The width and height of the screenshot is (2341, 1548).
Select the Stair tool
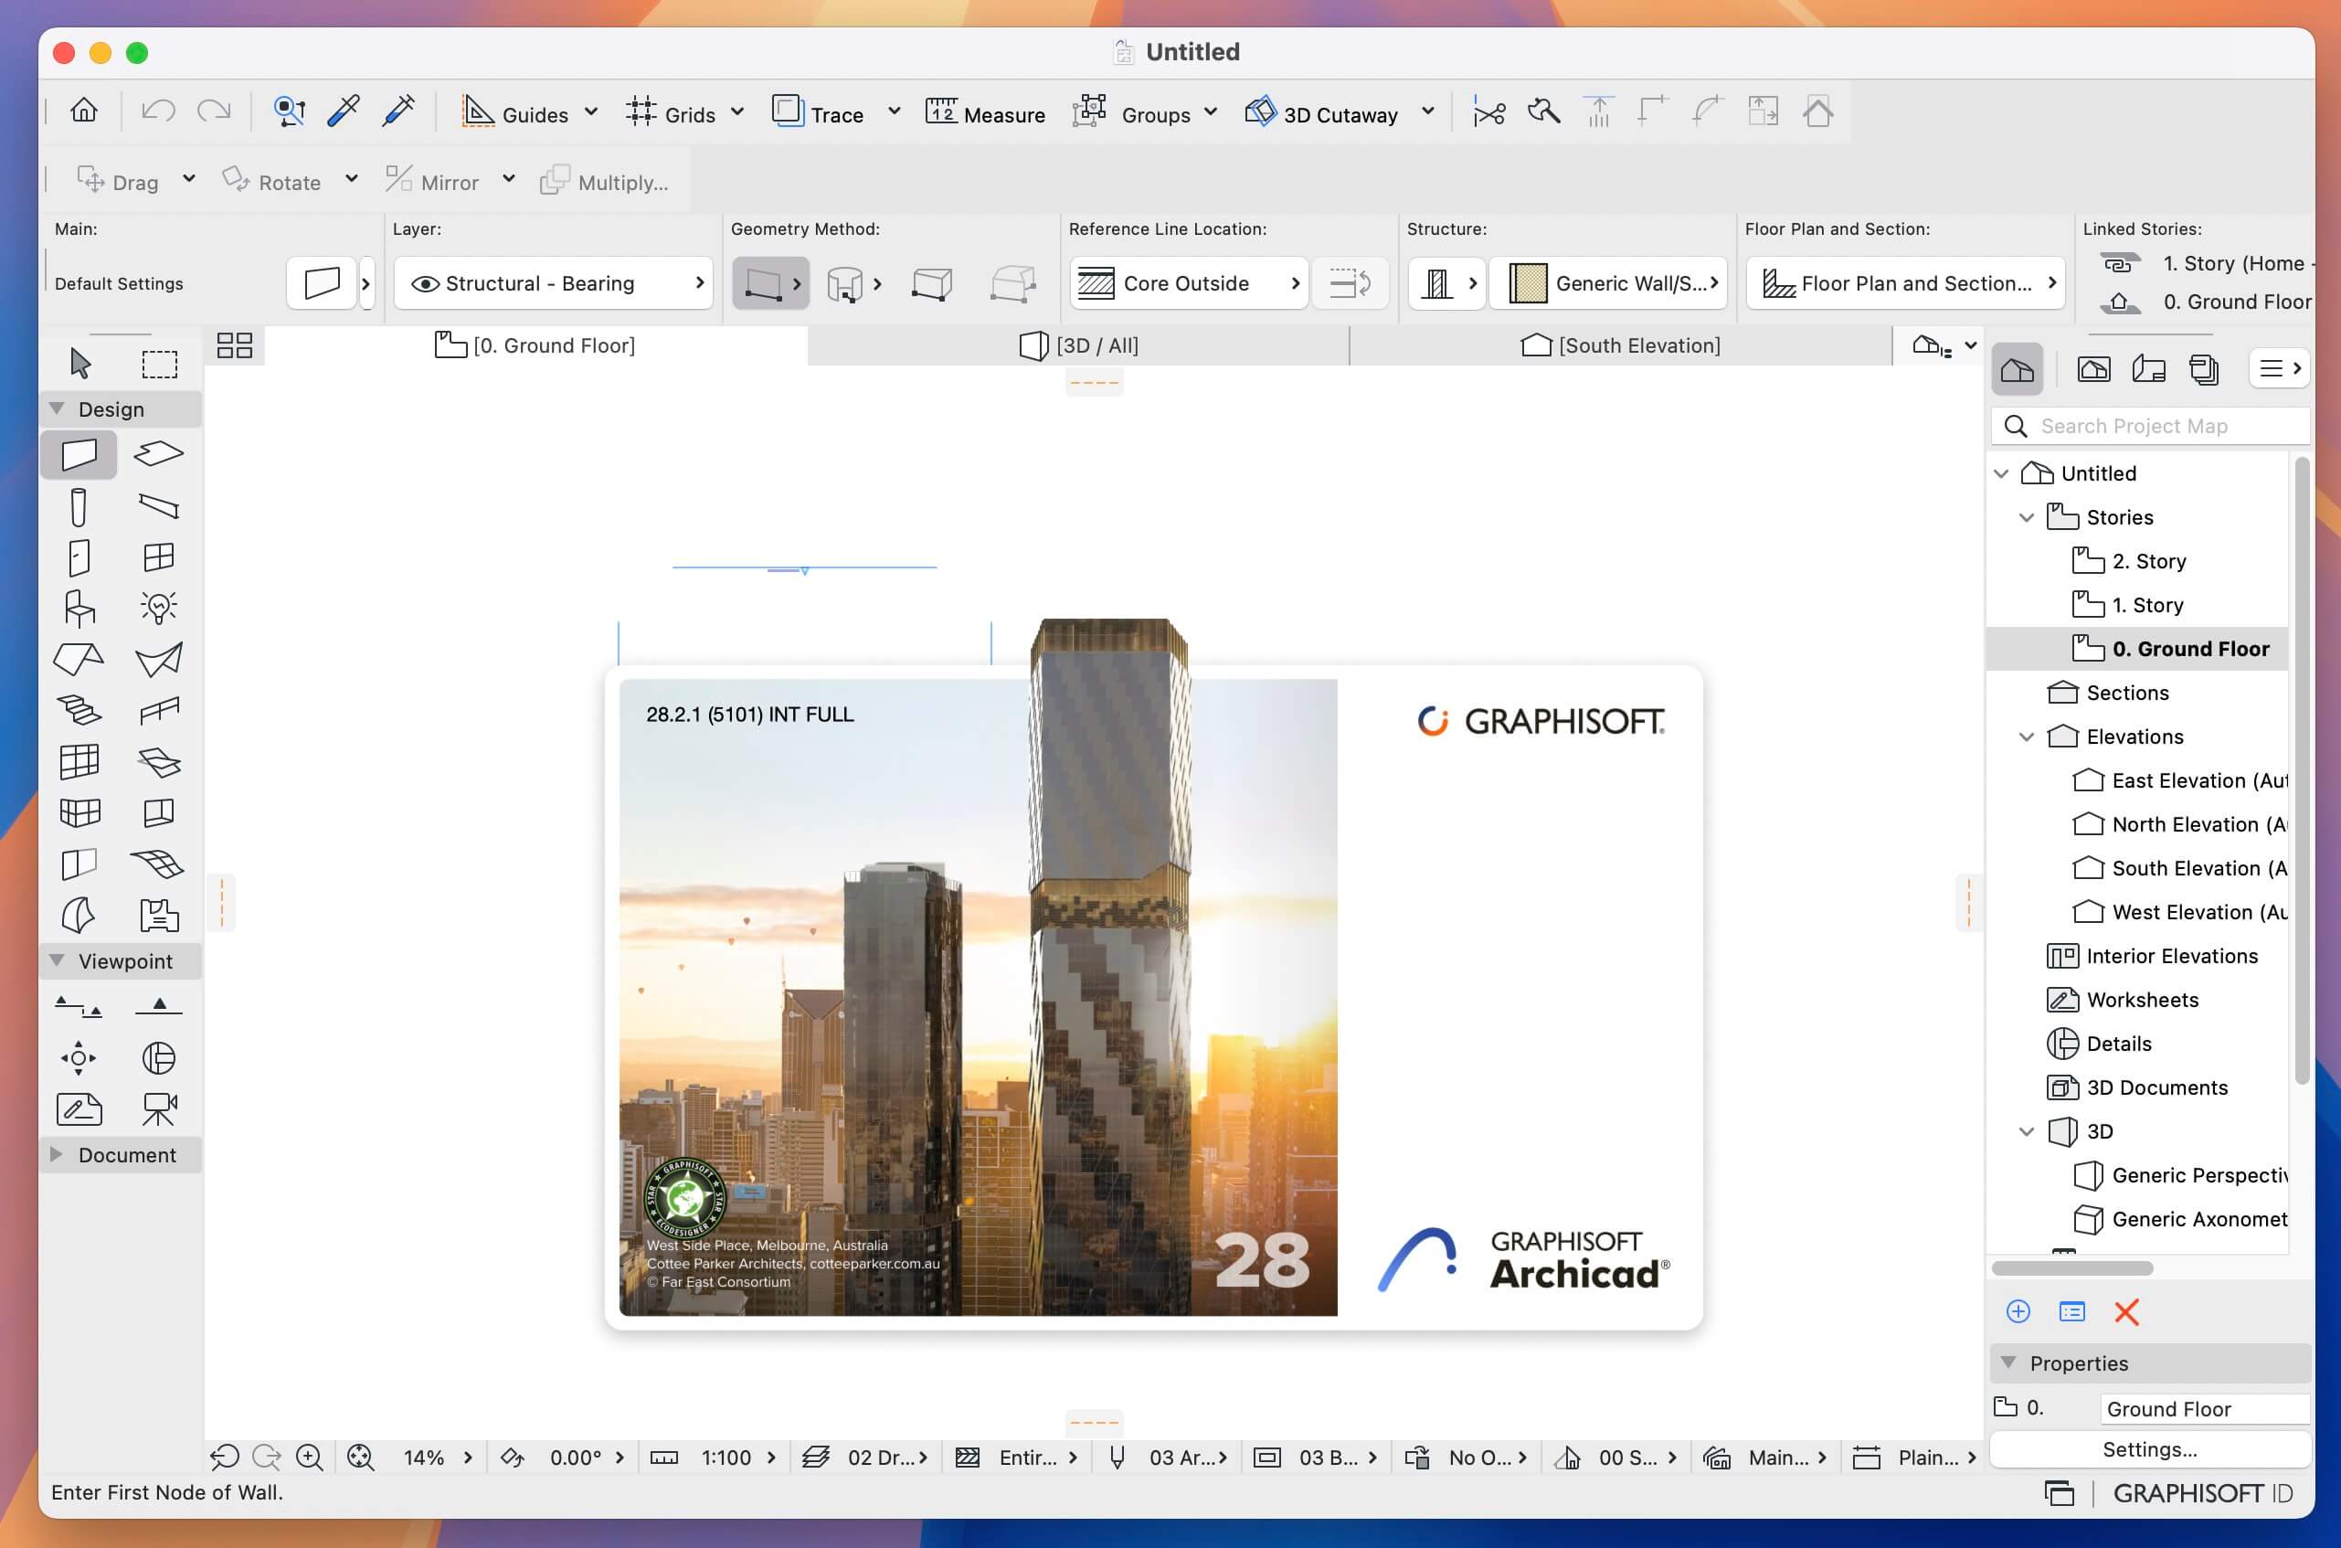(79, 710)
